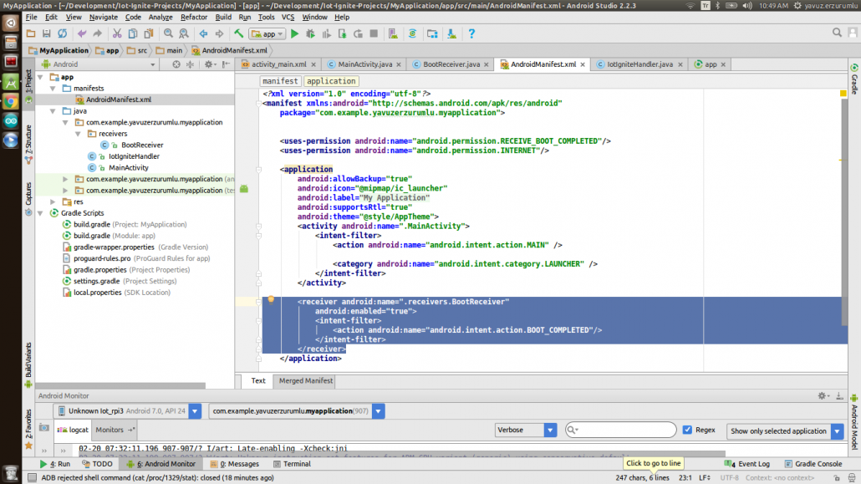861x484 pixels.
Task: Click the 4: Run tool window button
Action: (55, 464)
